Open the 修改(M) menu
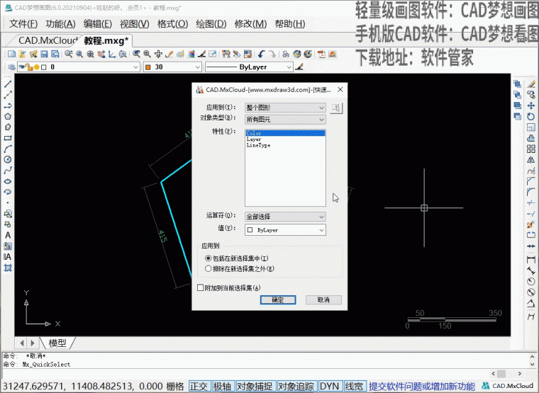The height and width of the screenshot is (393, 539). point(250,24)
